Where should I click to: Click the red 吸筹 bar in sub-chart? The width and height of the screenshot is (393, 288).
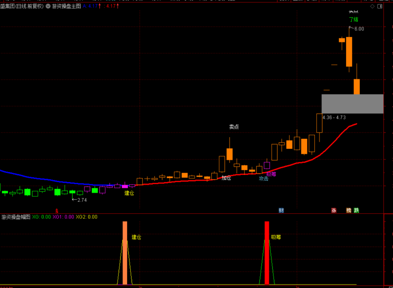267,253
